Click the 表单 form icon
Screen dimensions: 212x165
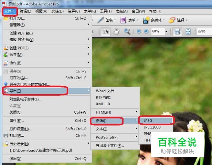123,20
